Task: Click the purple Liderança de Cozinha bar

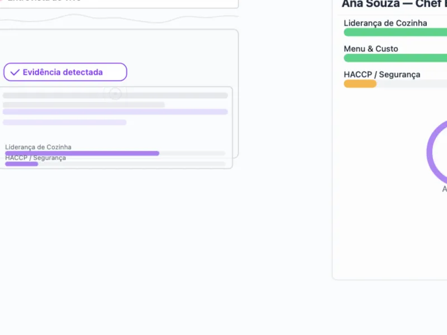Action: [82, 153]
